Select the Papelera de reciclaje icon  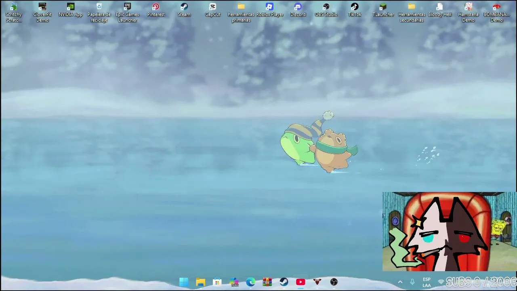pos(99,13)
